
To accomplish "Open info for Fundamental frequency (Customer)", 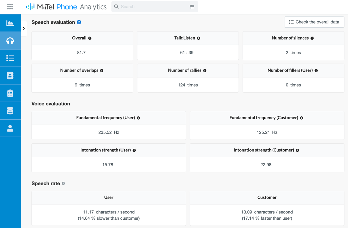I will tap(302, 118).
